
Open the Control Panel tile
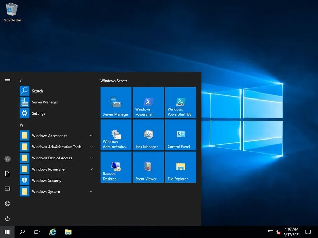(181, 135)
